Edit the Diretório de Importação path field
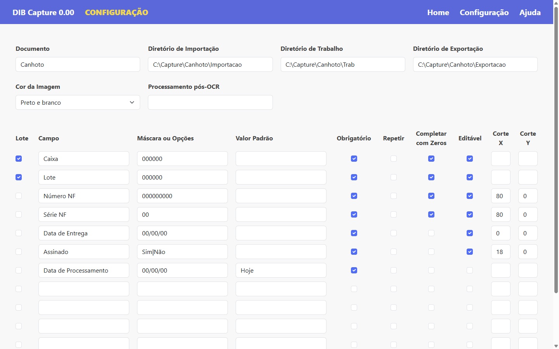 click(x=210, y=64)
